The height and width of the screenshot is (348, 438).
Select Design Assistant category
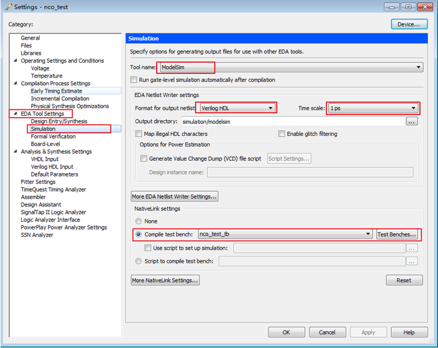click(x=41, y=204)
